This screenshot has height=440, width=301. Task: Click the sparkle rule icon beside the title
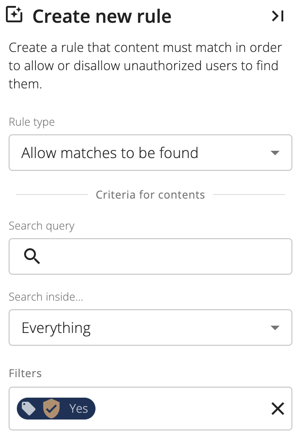click(x=14, y=14)
